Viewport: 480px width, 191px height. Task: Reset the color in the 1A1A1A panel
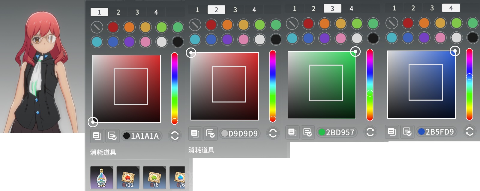coord(175,136)
